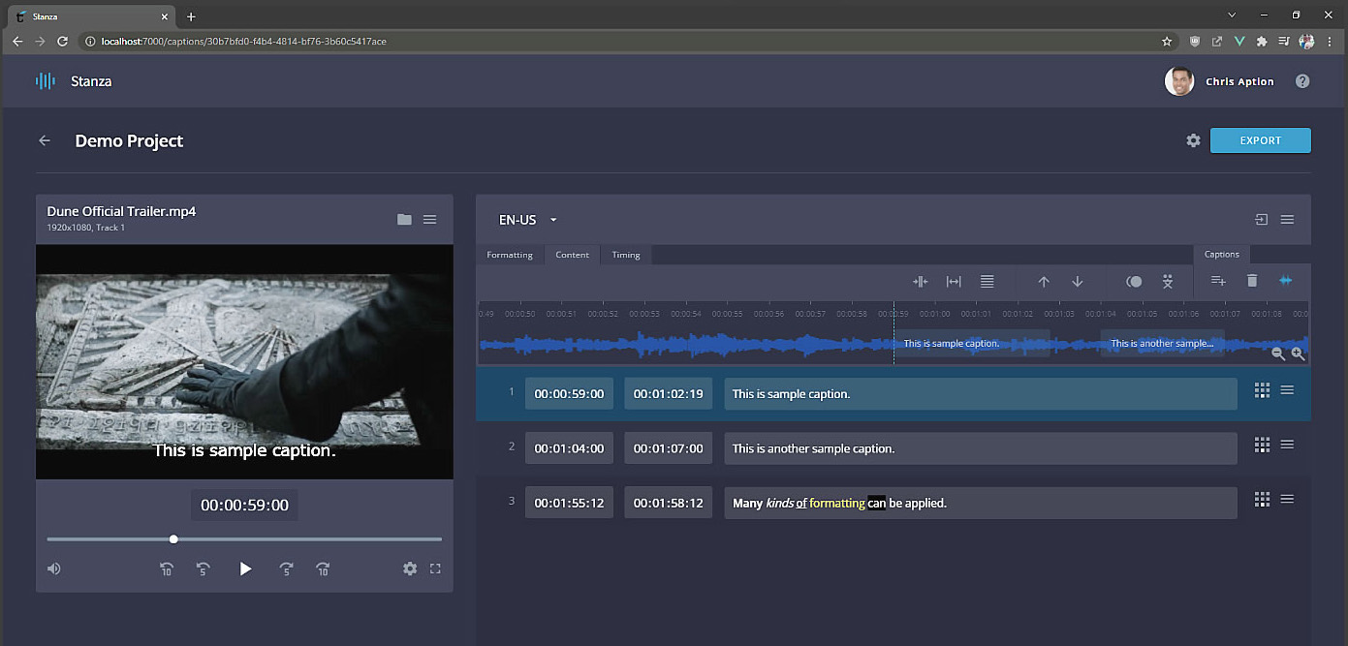This screenshot has width=1348, height=646.
Task: Open the grid icon for caption 2
Action: 1262,445
